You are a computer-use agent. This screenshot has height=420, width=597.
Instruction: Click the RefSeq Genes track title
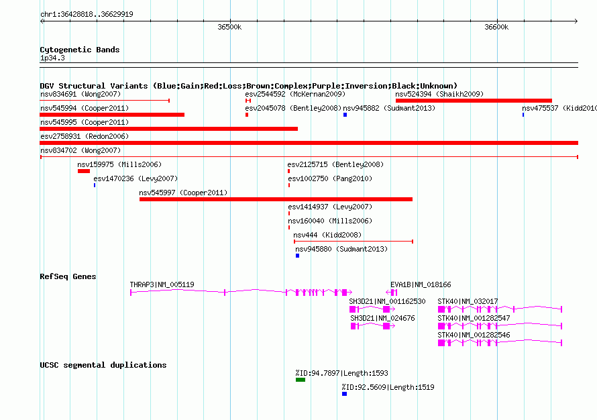68,276
